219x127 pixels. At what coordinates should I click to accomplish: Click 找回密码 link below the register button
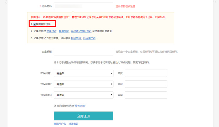(x=74, y=124)
